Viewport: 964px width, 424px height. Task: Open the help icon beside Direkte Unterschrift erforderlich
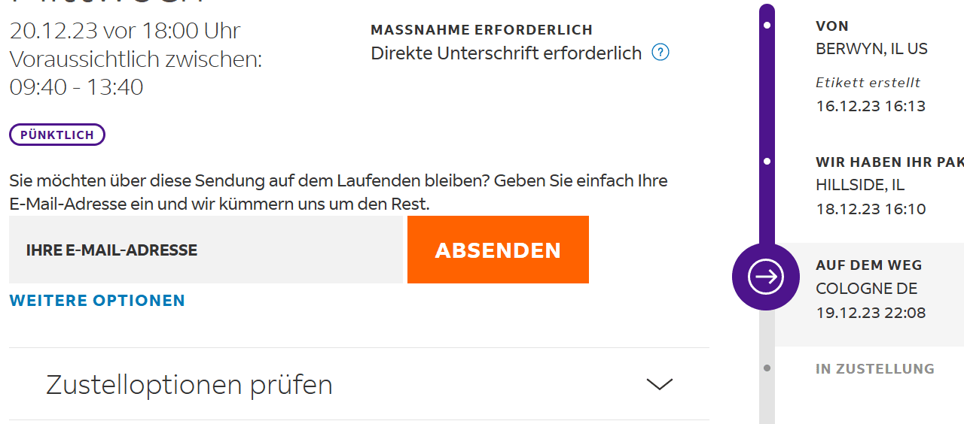click(x=660, y=53)
